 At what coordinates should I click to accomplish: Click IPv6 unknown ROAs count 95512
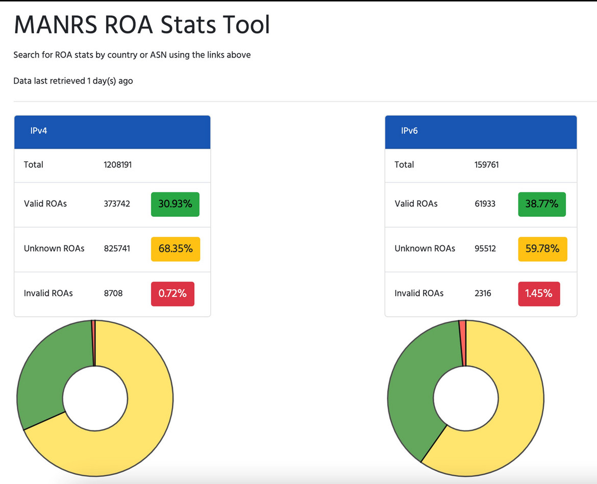(485, 249)
